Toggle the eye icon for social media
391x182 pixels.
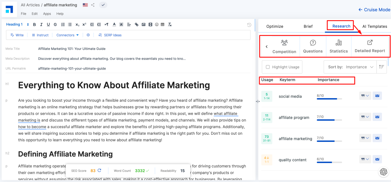(x=377, y=96)
